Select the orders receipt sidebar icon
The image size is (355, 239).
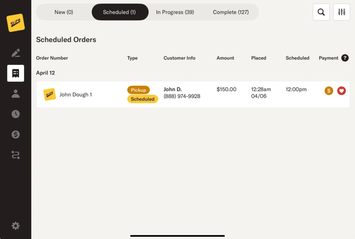point(16,73)
